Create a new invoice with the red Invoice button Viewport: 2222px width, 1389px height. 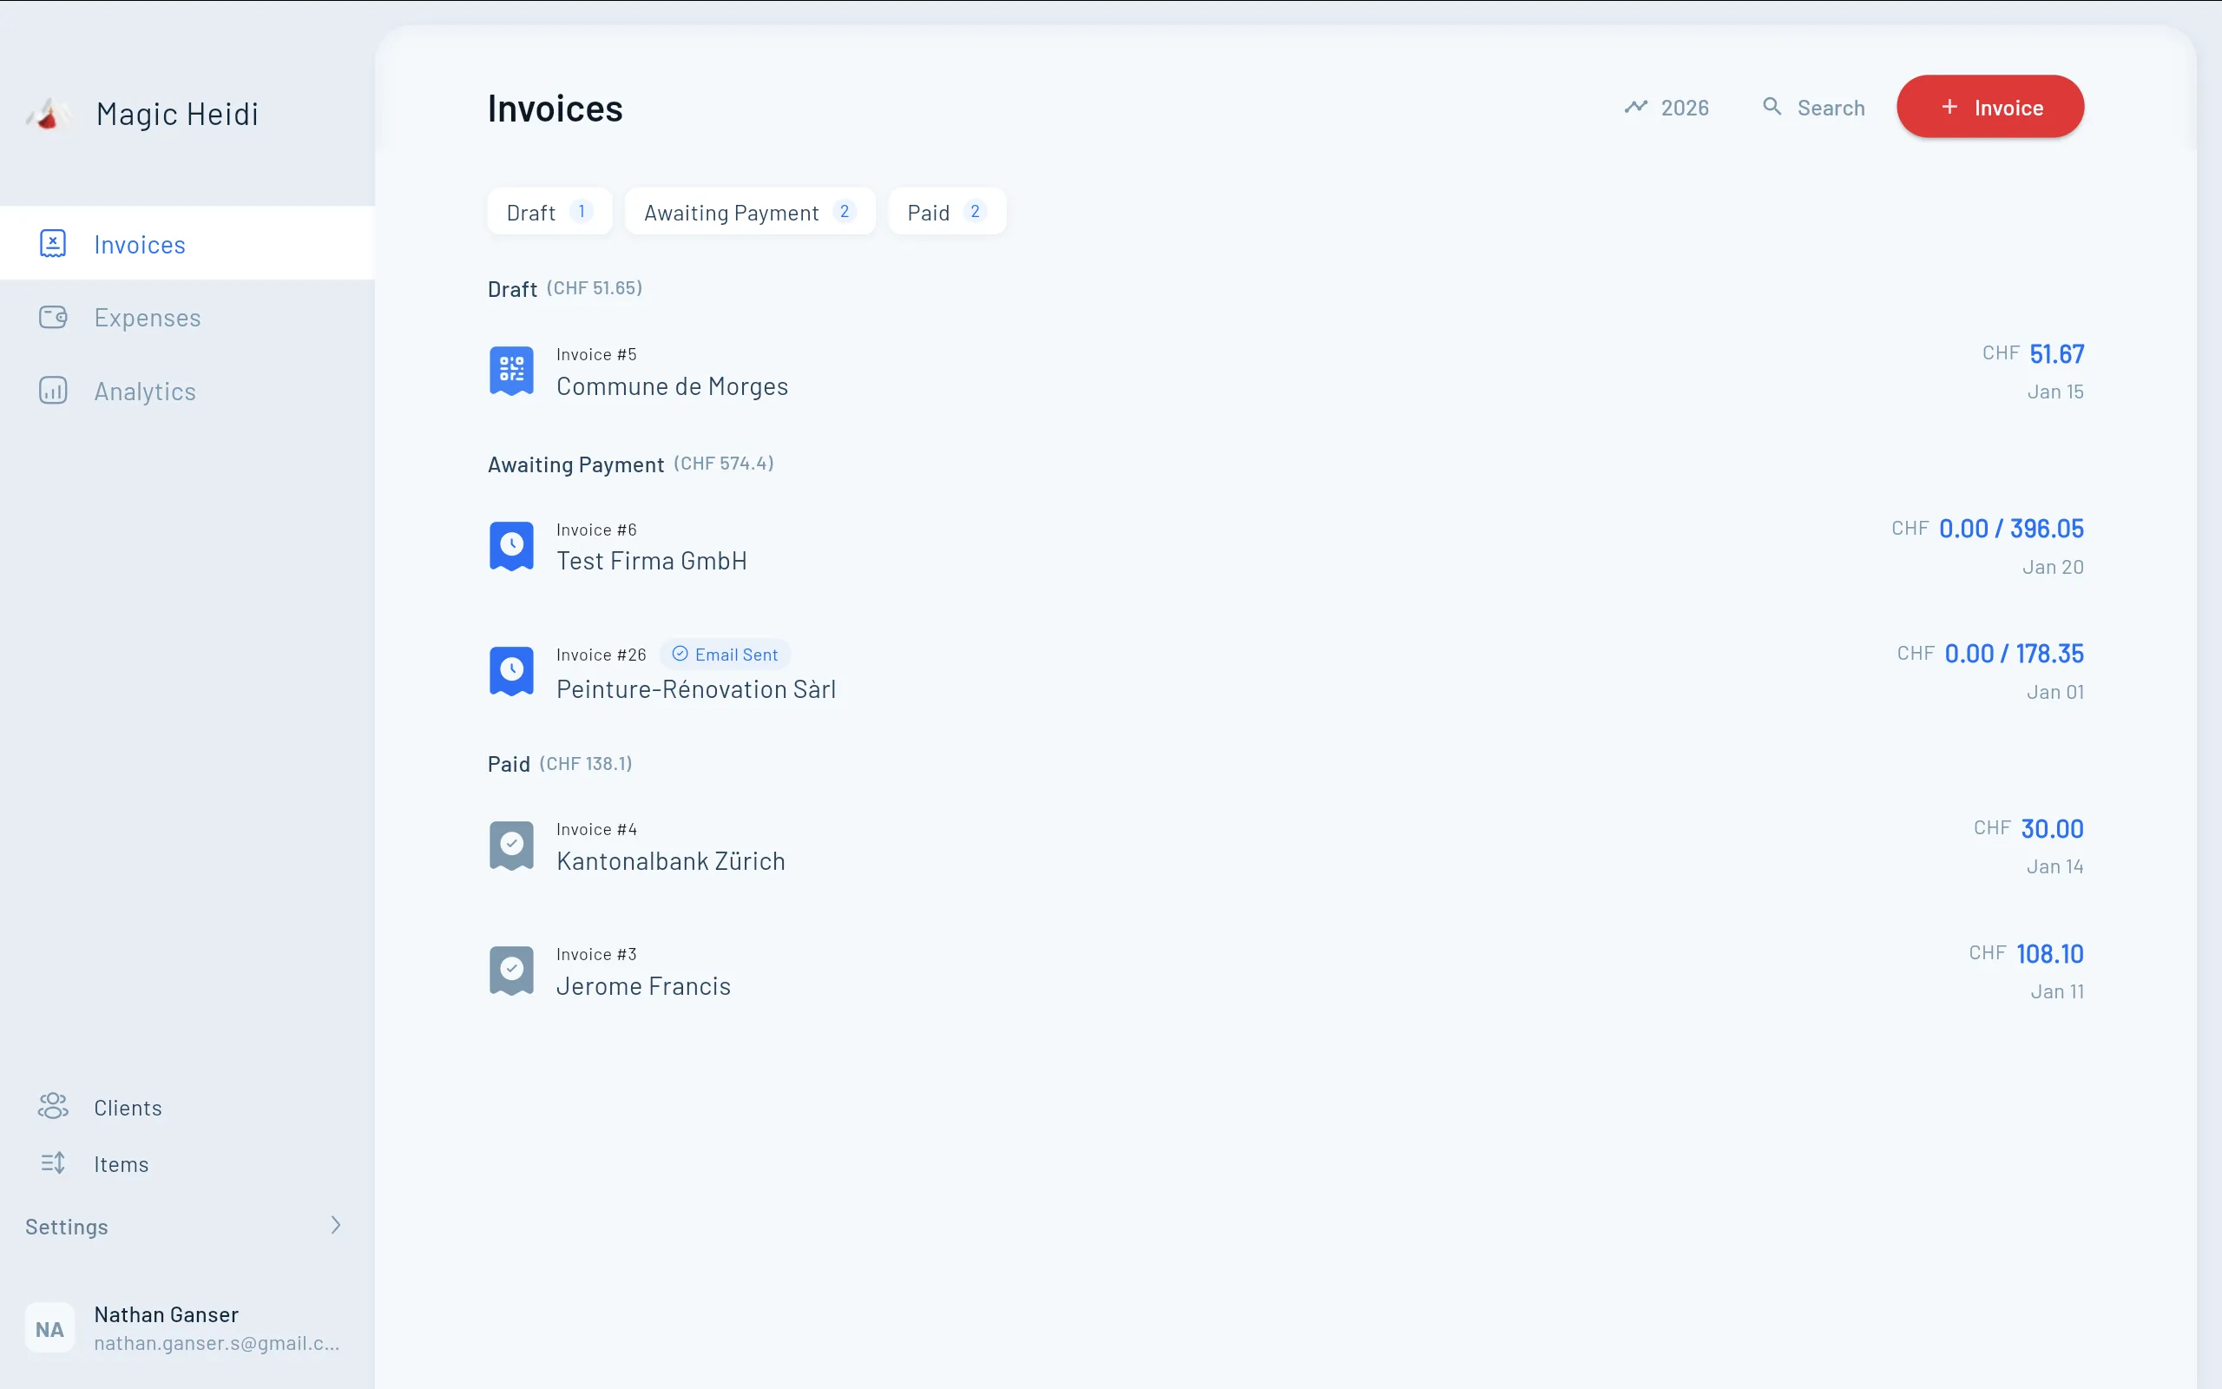pyautogui.click(x=1989, y=106)
